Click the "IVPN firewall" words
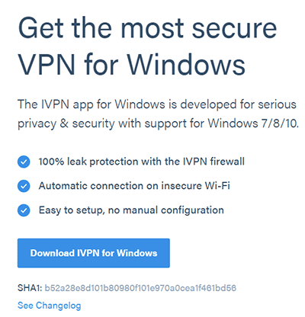 213,162
